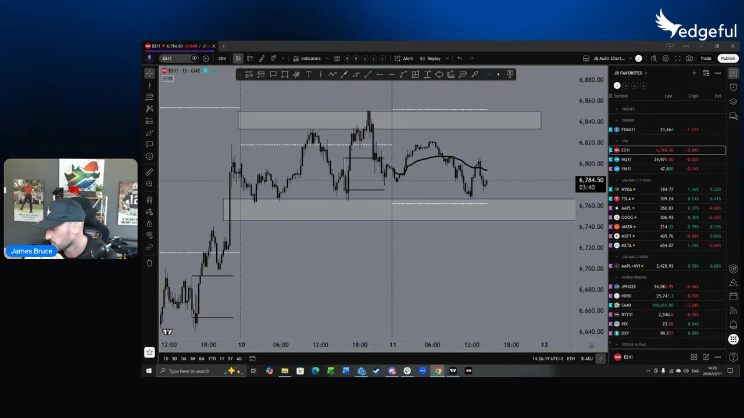Screen dimensions: 744x418
Task: Activate magnet mode for drawings
Action: coord(149,200)
